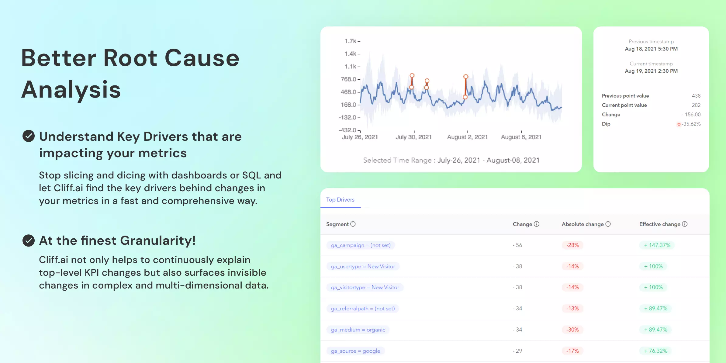Click the - 156.00 change value
Viewport: 726px width, 363px height.
(x=691, y=115)
